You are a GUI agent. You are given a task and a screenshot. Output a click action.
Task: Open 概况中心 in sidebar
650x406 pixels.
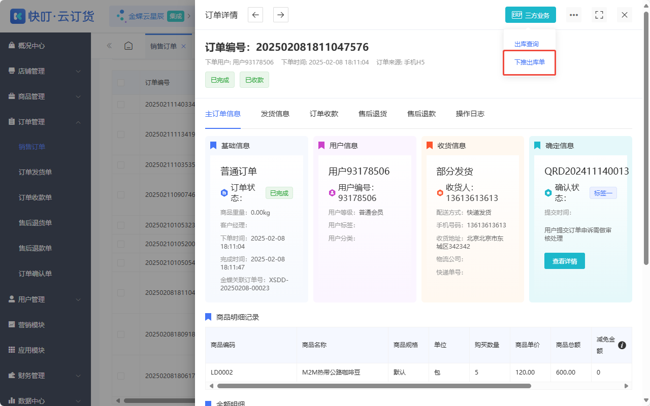pos(45,46)
